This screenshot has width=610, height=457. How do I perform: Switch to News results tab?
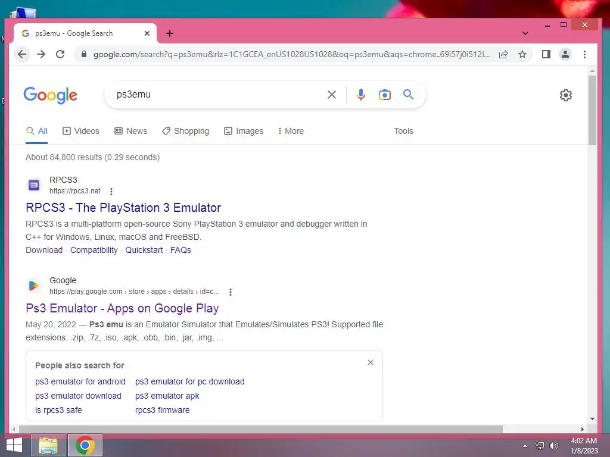(131, 132)
